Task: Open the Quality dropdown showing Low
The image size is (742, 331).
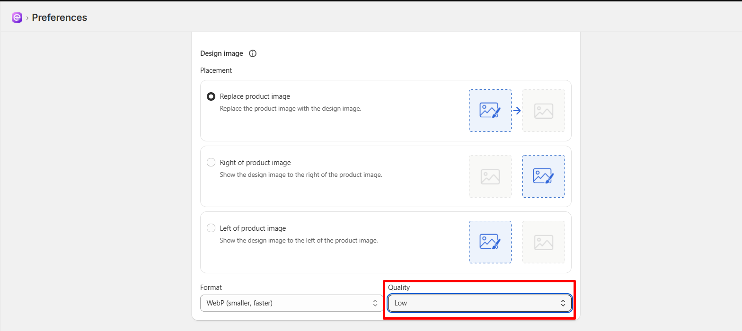Action: (480, 303)
